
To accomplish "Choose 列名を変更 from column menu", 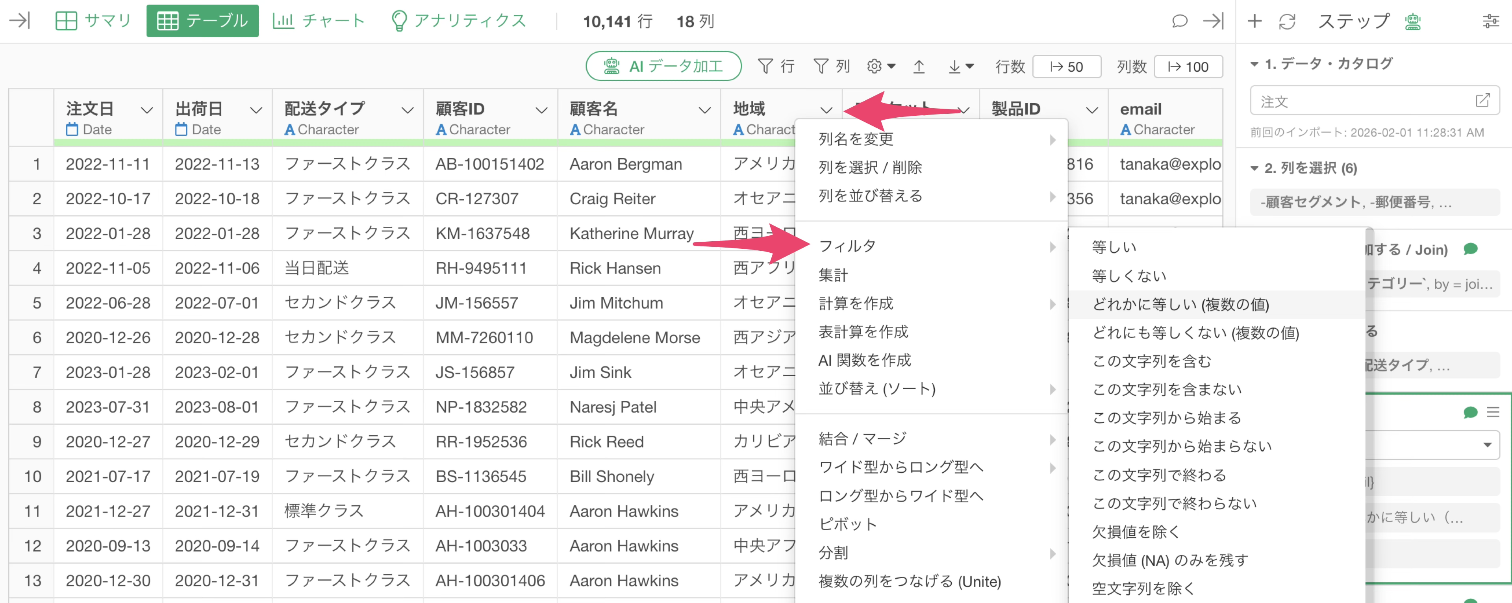I will click(x=856, y=139).
